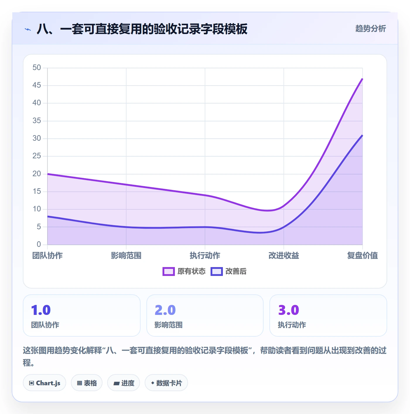This screenshot has width=410, height=414.
Task: Select the Chart.js tag chip
Action: pyautogui.click(x=45, y=383)
